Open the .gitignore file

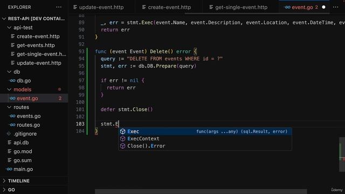(34, 134)
